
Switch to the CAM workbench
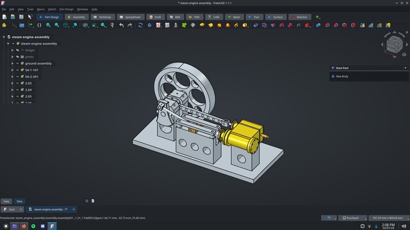tap(214, 17)
